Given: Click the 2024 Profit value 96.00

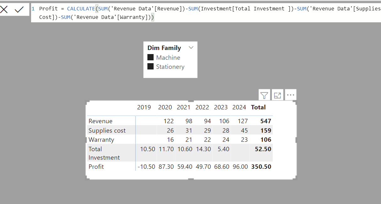Looking at the screenshot, I should (x=240, y=167).
